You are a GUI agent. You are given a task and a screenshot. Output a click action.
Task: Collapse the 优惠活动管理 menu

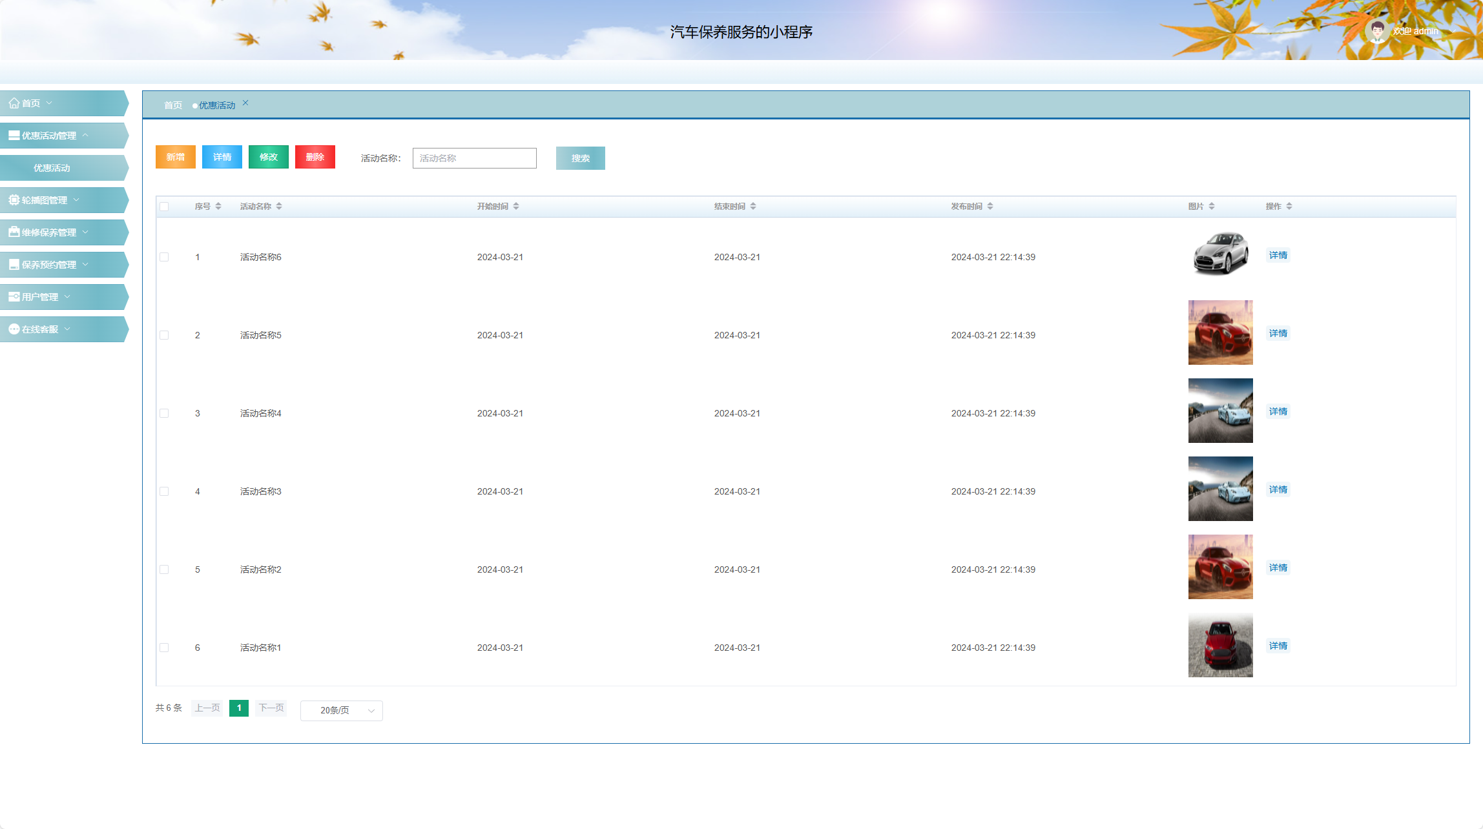coord(85,136)
